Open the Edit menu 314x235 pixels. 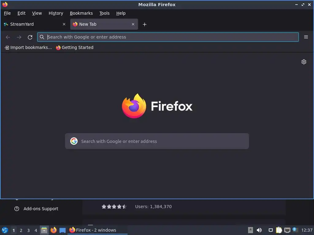click(21, 13)
